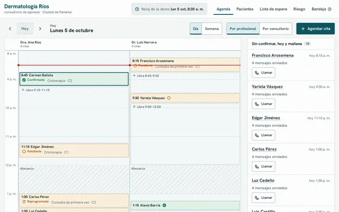The image size is (339, 212).
Task: Call Luz Cedeño with Llamar button
Action: click(x=263, y=198)
